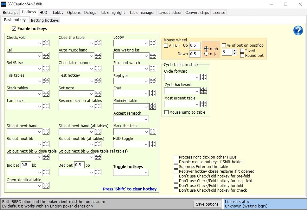Click the modifier grid icon beside Bet/Raise

coord(46,69)
